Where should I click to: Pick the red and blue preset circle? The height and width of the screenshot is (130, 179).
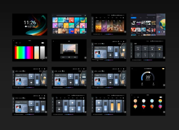(144, 106)
